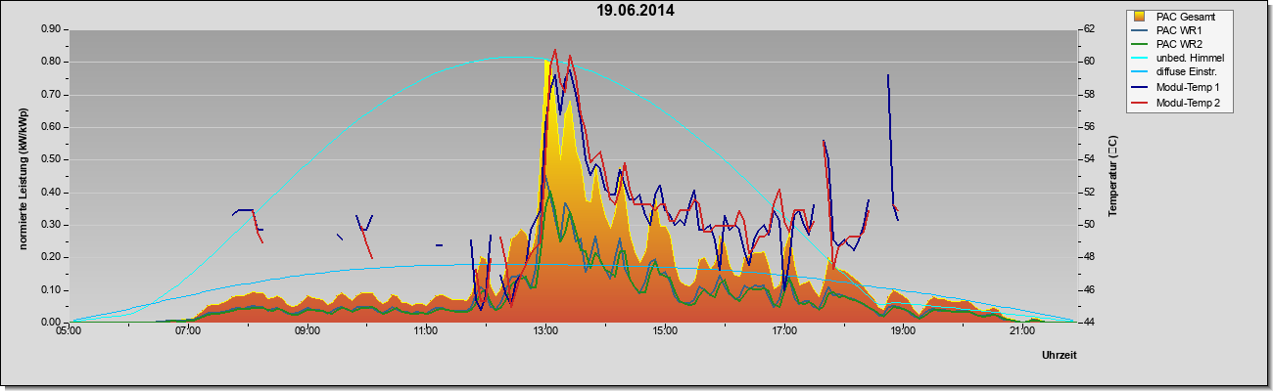Click the 13:00 time axis label
The height and width of the screenshot is (391, 1273).
point(545,330)
